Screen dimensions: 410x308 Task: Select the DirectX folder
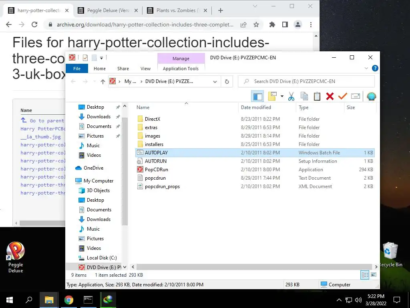click(x=153, y=119)
